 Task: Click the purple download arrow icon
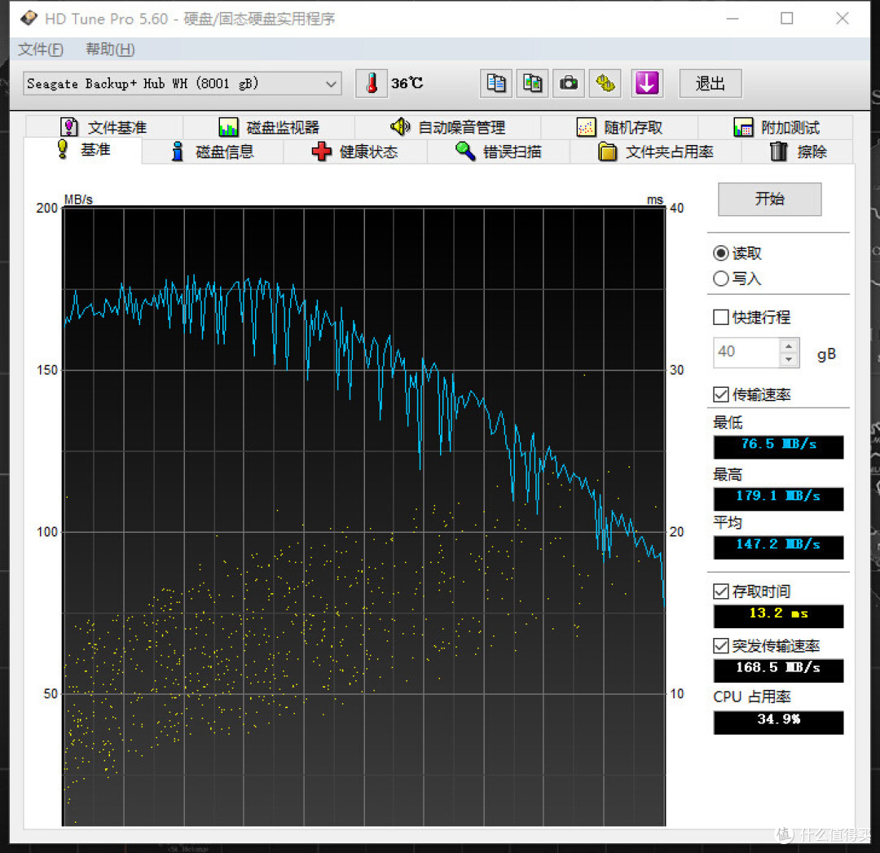pyautogui.click(x=647, y=84)
